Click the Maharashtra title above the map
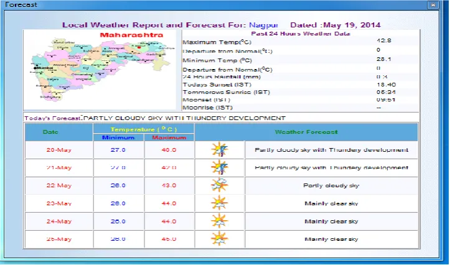 [x=131, y=35]
